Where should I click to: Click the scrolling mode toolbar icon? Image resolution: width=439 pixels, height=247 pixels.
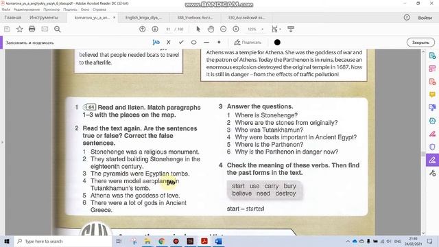coord(291,29)
